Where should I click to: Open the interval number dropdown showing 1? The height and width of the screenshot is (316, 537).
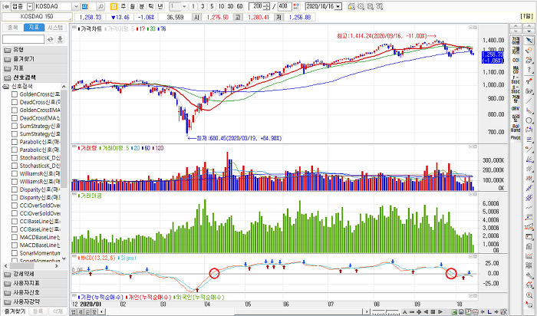[185, 6]
